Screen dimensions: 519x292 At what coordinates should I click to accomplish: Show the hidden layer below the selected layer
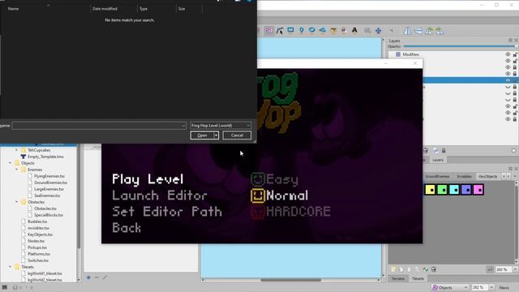[x=508, y=87]
